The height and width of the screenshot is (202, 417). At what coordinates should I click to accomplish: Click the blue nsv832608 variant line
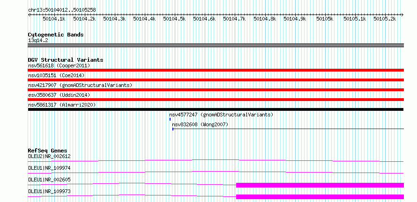pyautogui.click(x=288, y=129)
